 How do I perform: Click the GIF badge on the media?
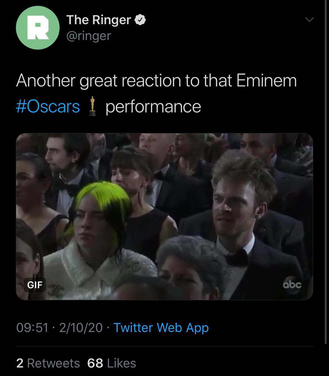[x=35, y=285]
